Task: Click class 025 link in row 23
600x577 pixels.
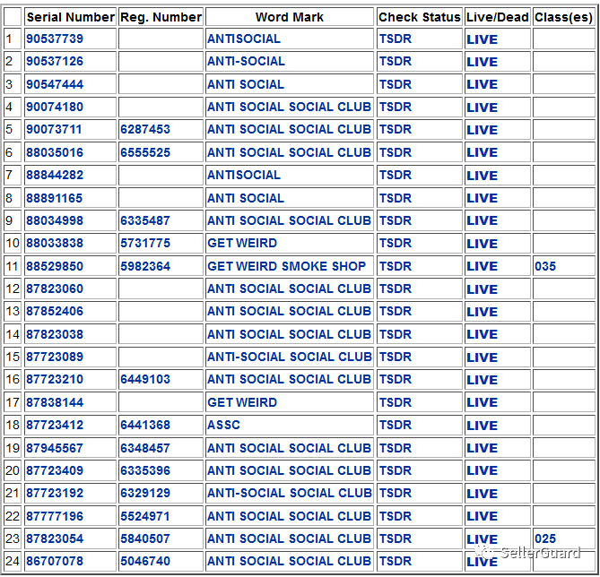Action: 545,538
